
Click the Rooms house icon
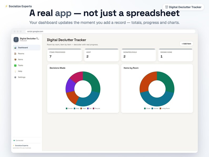(15, 54)
